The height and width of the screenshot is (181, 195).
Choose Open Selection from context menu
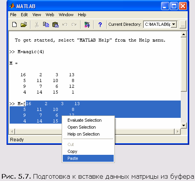pyautogui.click(x=88, y=127)
